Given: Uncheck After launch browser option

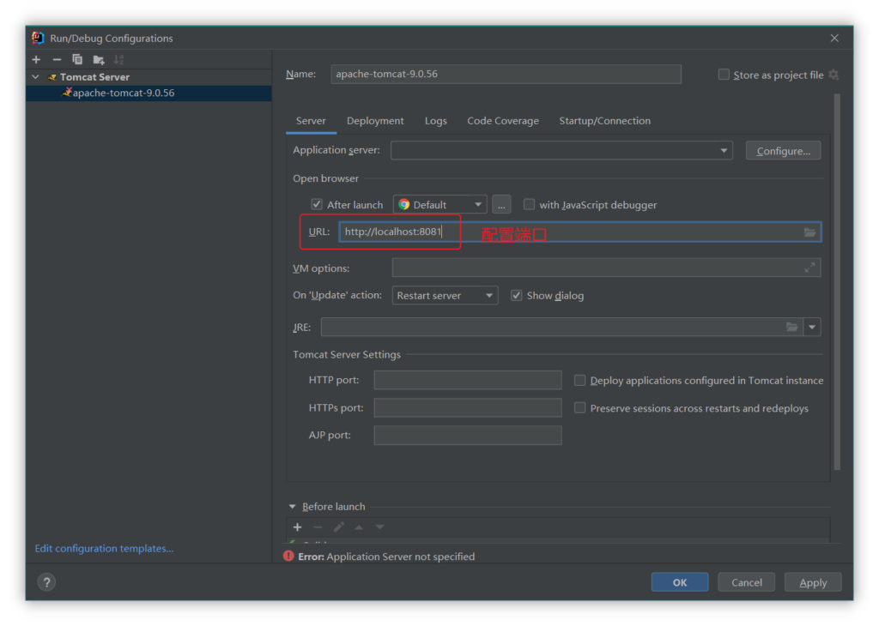Looking at the screenshot, I should [317, 204].
